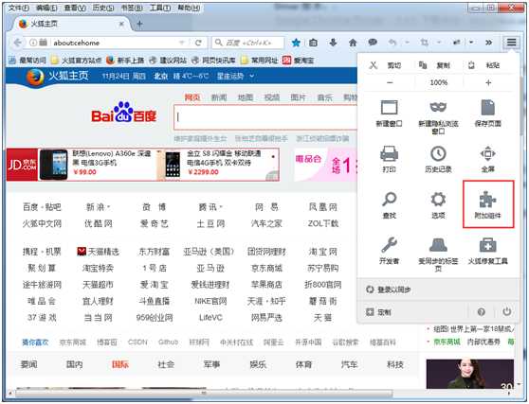This screenshot has width=529, height=404.
Task: Open the 百度·贴吧 site link
Action: coord(42,206)
